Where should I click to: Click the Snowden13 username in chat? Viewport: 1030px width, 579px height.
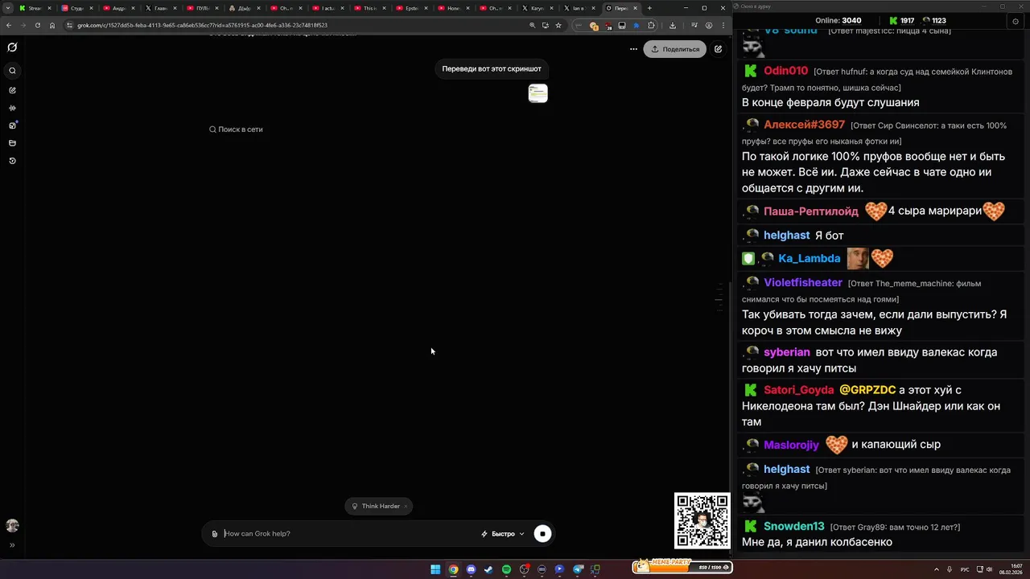793,526
